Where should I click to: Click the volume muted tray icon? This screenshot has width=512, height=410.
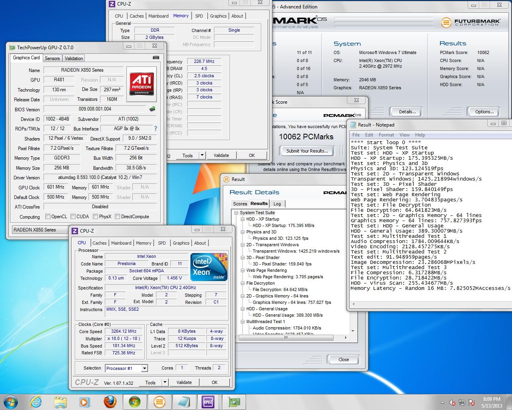[452, 402]
